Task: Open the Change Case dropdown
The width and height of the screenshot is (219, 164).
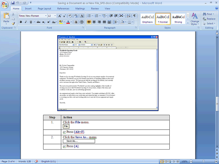Action: click(x=54, y=22)
